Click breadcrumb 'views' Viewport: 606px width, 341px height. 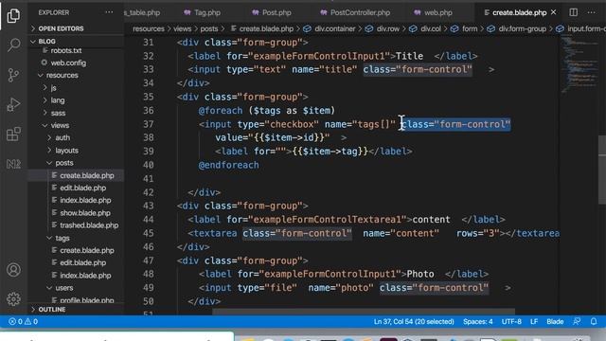(x=182, y=28)
